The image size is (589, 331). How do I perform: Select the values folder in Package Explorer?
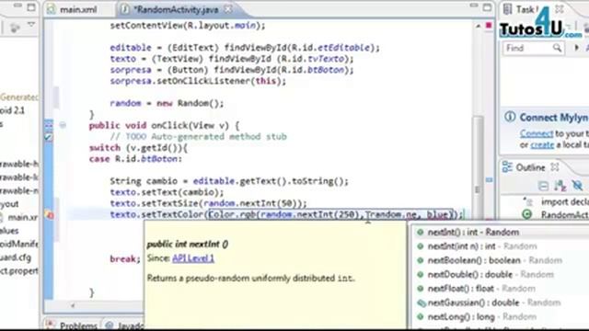coord(9,231)
